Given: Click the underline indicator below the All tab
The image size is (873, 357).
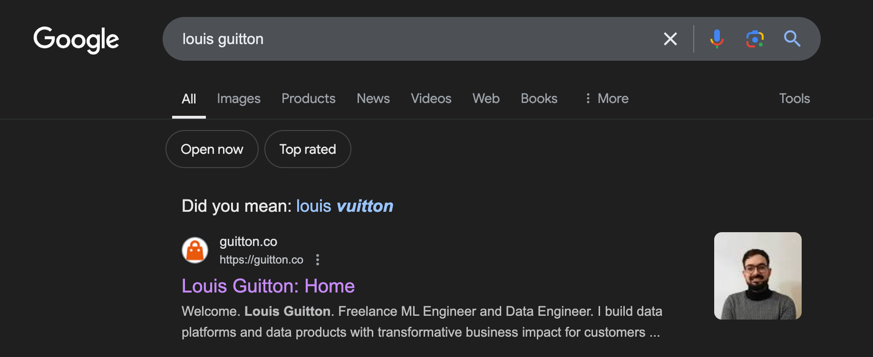Looking at the screenshot, I should 189,116.
